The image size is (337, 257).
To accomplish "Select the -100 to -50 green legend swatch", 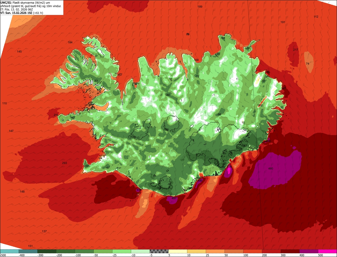I will (x=84, y=251).
